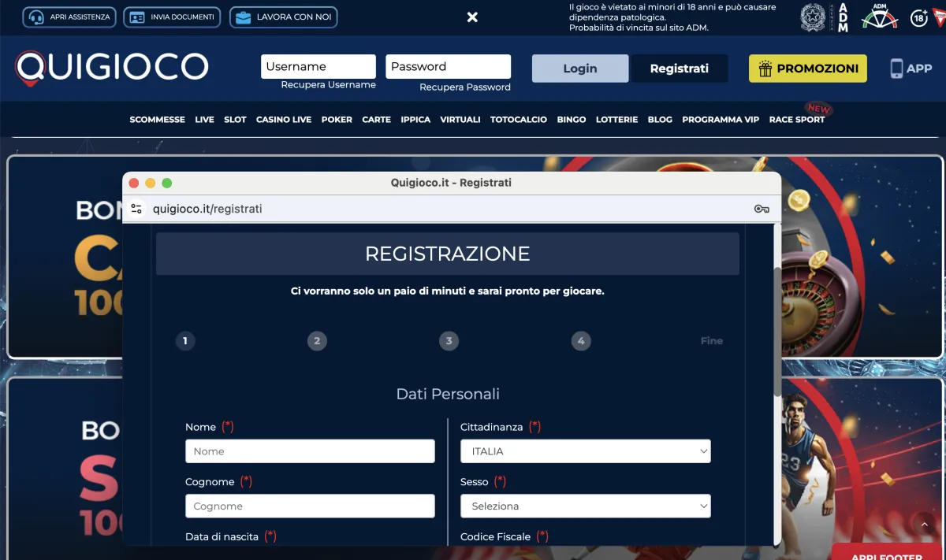Click the Login button

(580, 69)
